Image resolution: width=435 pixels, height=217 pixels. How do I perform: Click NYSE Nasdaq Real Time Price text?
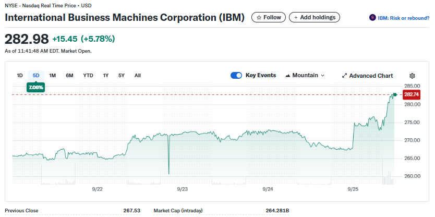48,5
